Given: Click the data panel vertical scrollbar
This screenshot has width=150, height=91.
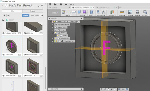Looking at the screenshot, I should pos(45,78).
